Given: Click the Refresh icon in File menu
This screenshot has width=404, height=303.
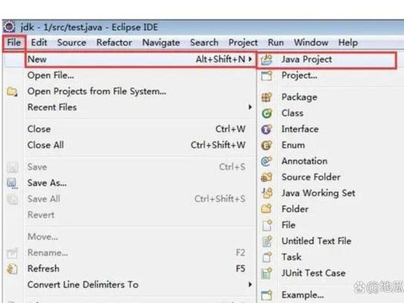Looking at the screenshot, I should [x=12, y=269].
